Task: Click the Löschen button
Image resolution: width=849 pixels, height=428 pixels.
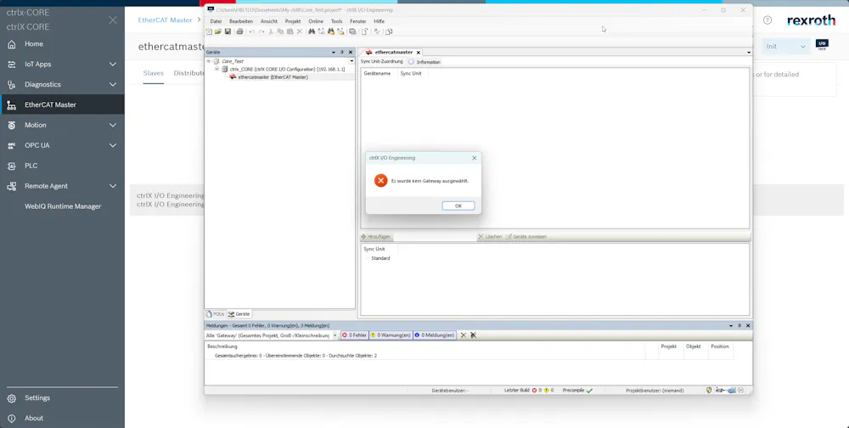Action: 490,237
